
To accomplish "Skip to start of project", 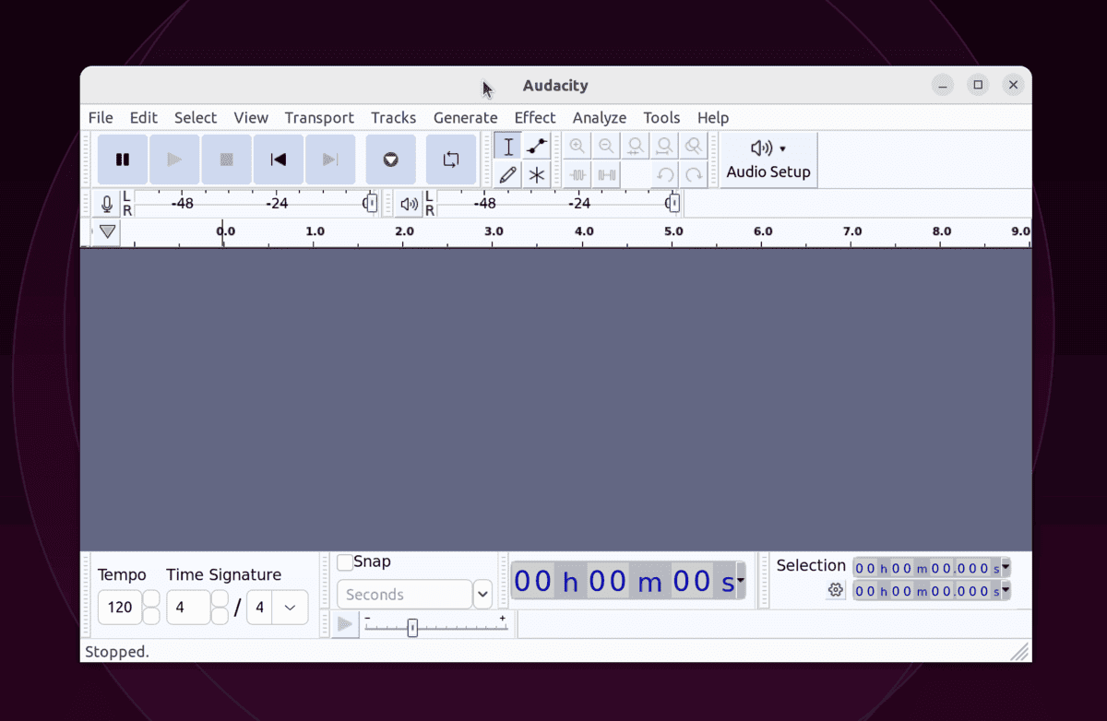I will pyautogui.click(x=278, y=160).
